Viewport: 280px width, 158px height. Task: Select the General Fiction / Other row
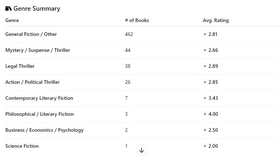[x=31, y=34]
